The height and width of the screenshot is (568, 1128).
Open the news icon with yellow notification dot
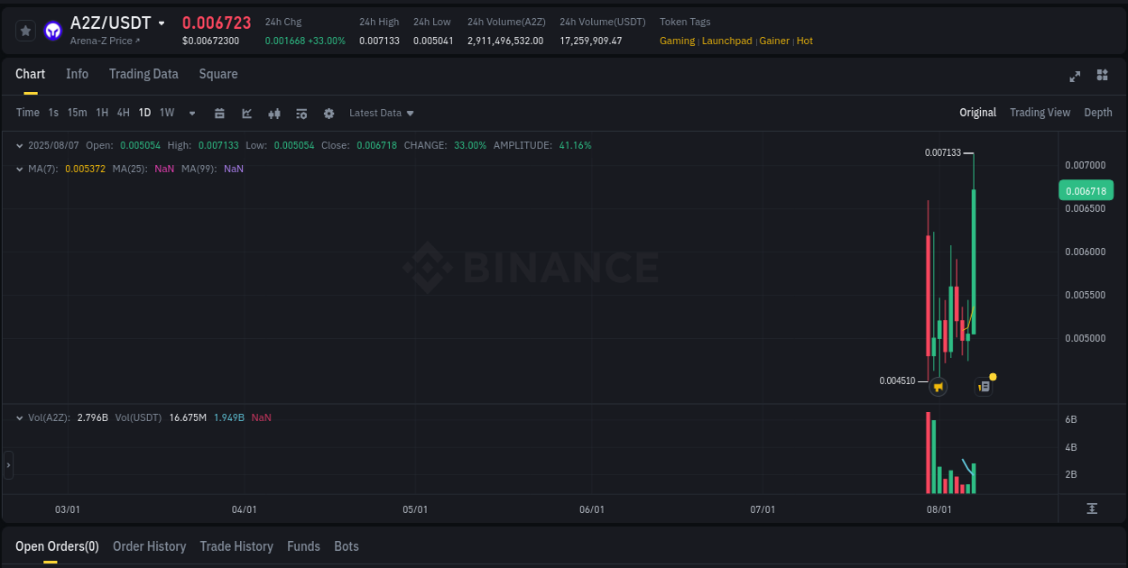pos(984,386)
